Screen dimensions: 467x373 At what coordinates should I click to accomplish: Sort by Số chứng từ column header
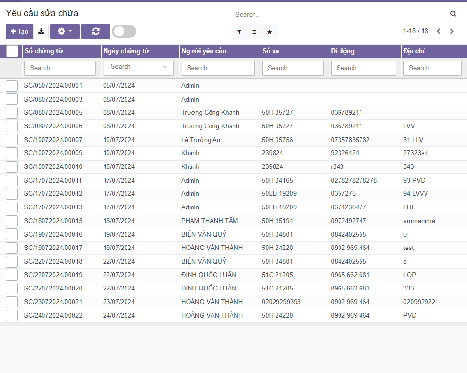(44, 51)
